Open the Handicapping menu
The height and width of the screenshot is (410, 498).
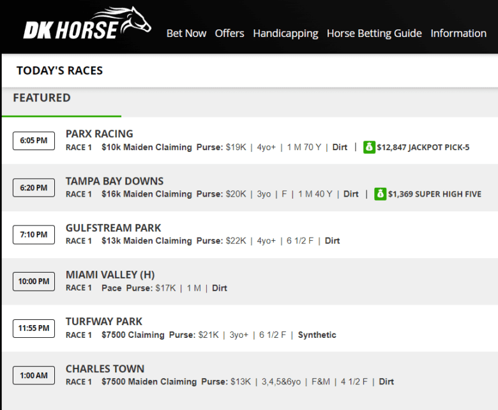point(285,33)
